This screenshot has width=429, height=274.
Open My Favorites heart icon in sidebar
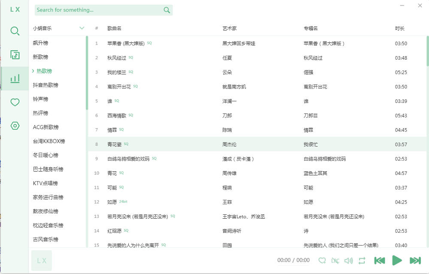[15, 102]
